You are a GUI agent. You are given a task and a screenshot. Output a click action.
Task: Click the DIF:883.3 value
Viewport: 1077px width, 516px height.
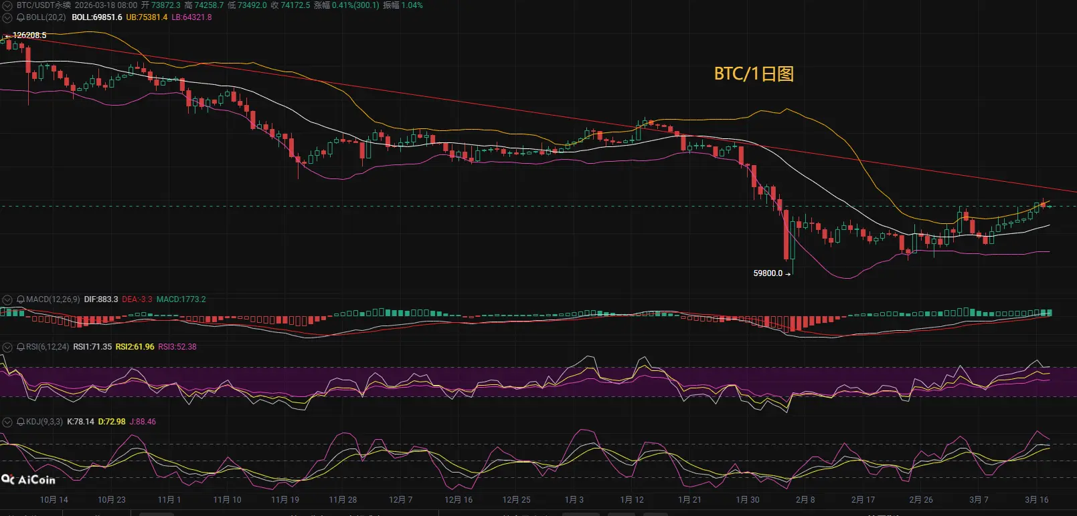click(101, 299)
